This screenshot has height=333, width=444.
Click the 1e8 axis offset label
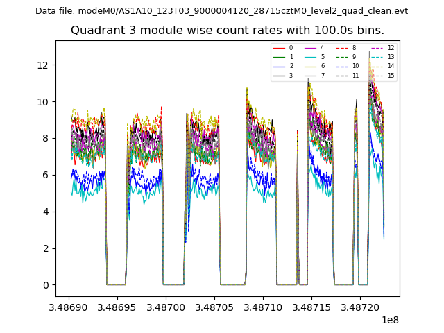pyautogui.click(x=391, y=321)
